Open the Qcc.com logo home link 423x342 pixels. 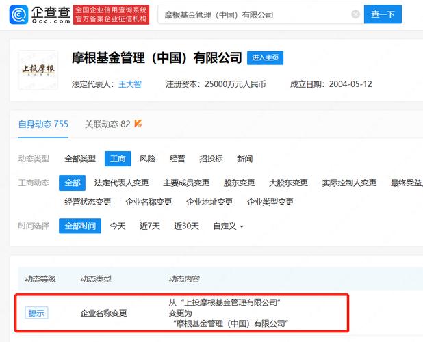pos(40,14)
